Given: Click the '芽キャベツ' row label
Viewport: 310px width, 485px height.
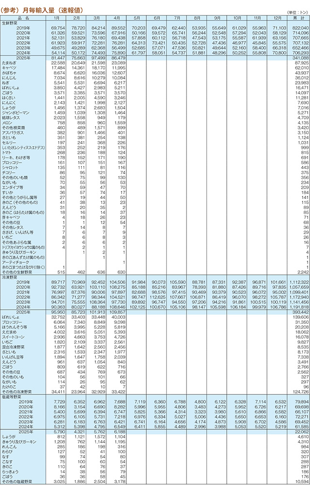Looking at the screenshot, I should tap(11, 217).
